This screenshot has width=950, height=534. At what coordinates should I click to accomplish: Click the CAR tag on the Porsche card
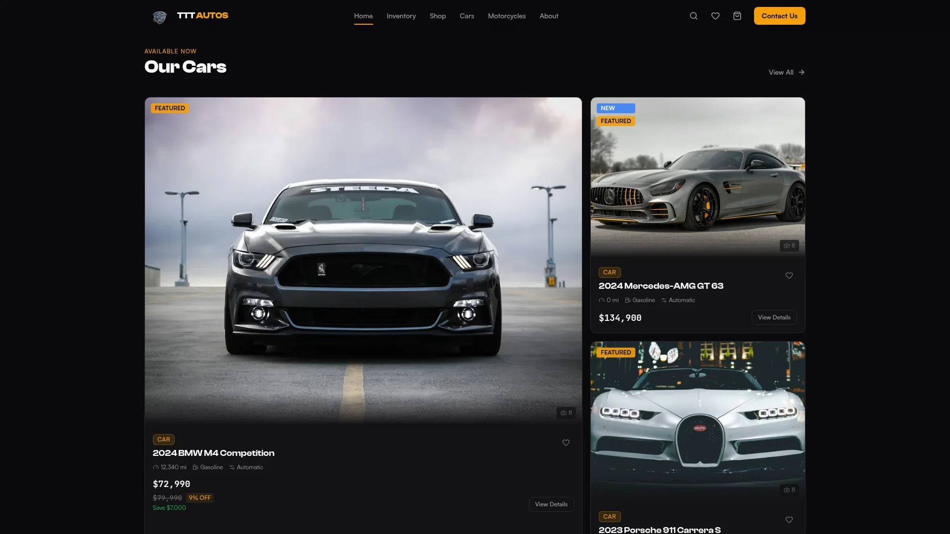coord(609,517)
